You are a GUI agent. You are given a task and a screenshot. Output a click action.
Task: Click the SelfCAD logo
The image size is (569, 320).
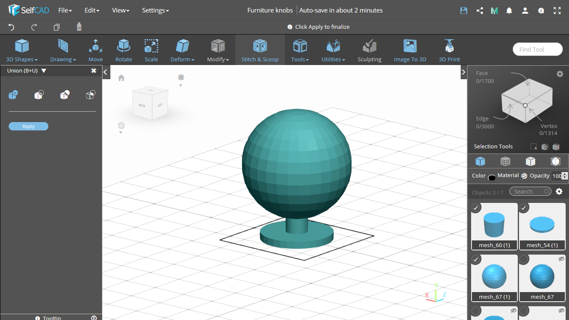(x=29, y=10)
